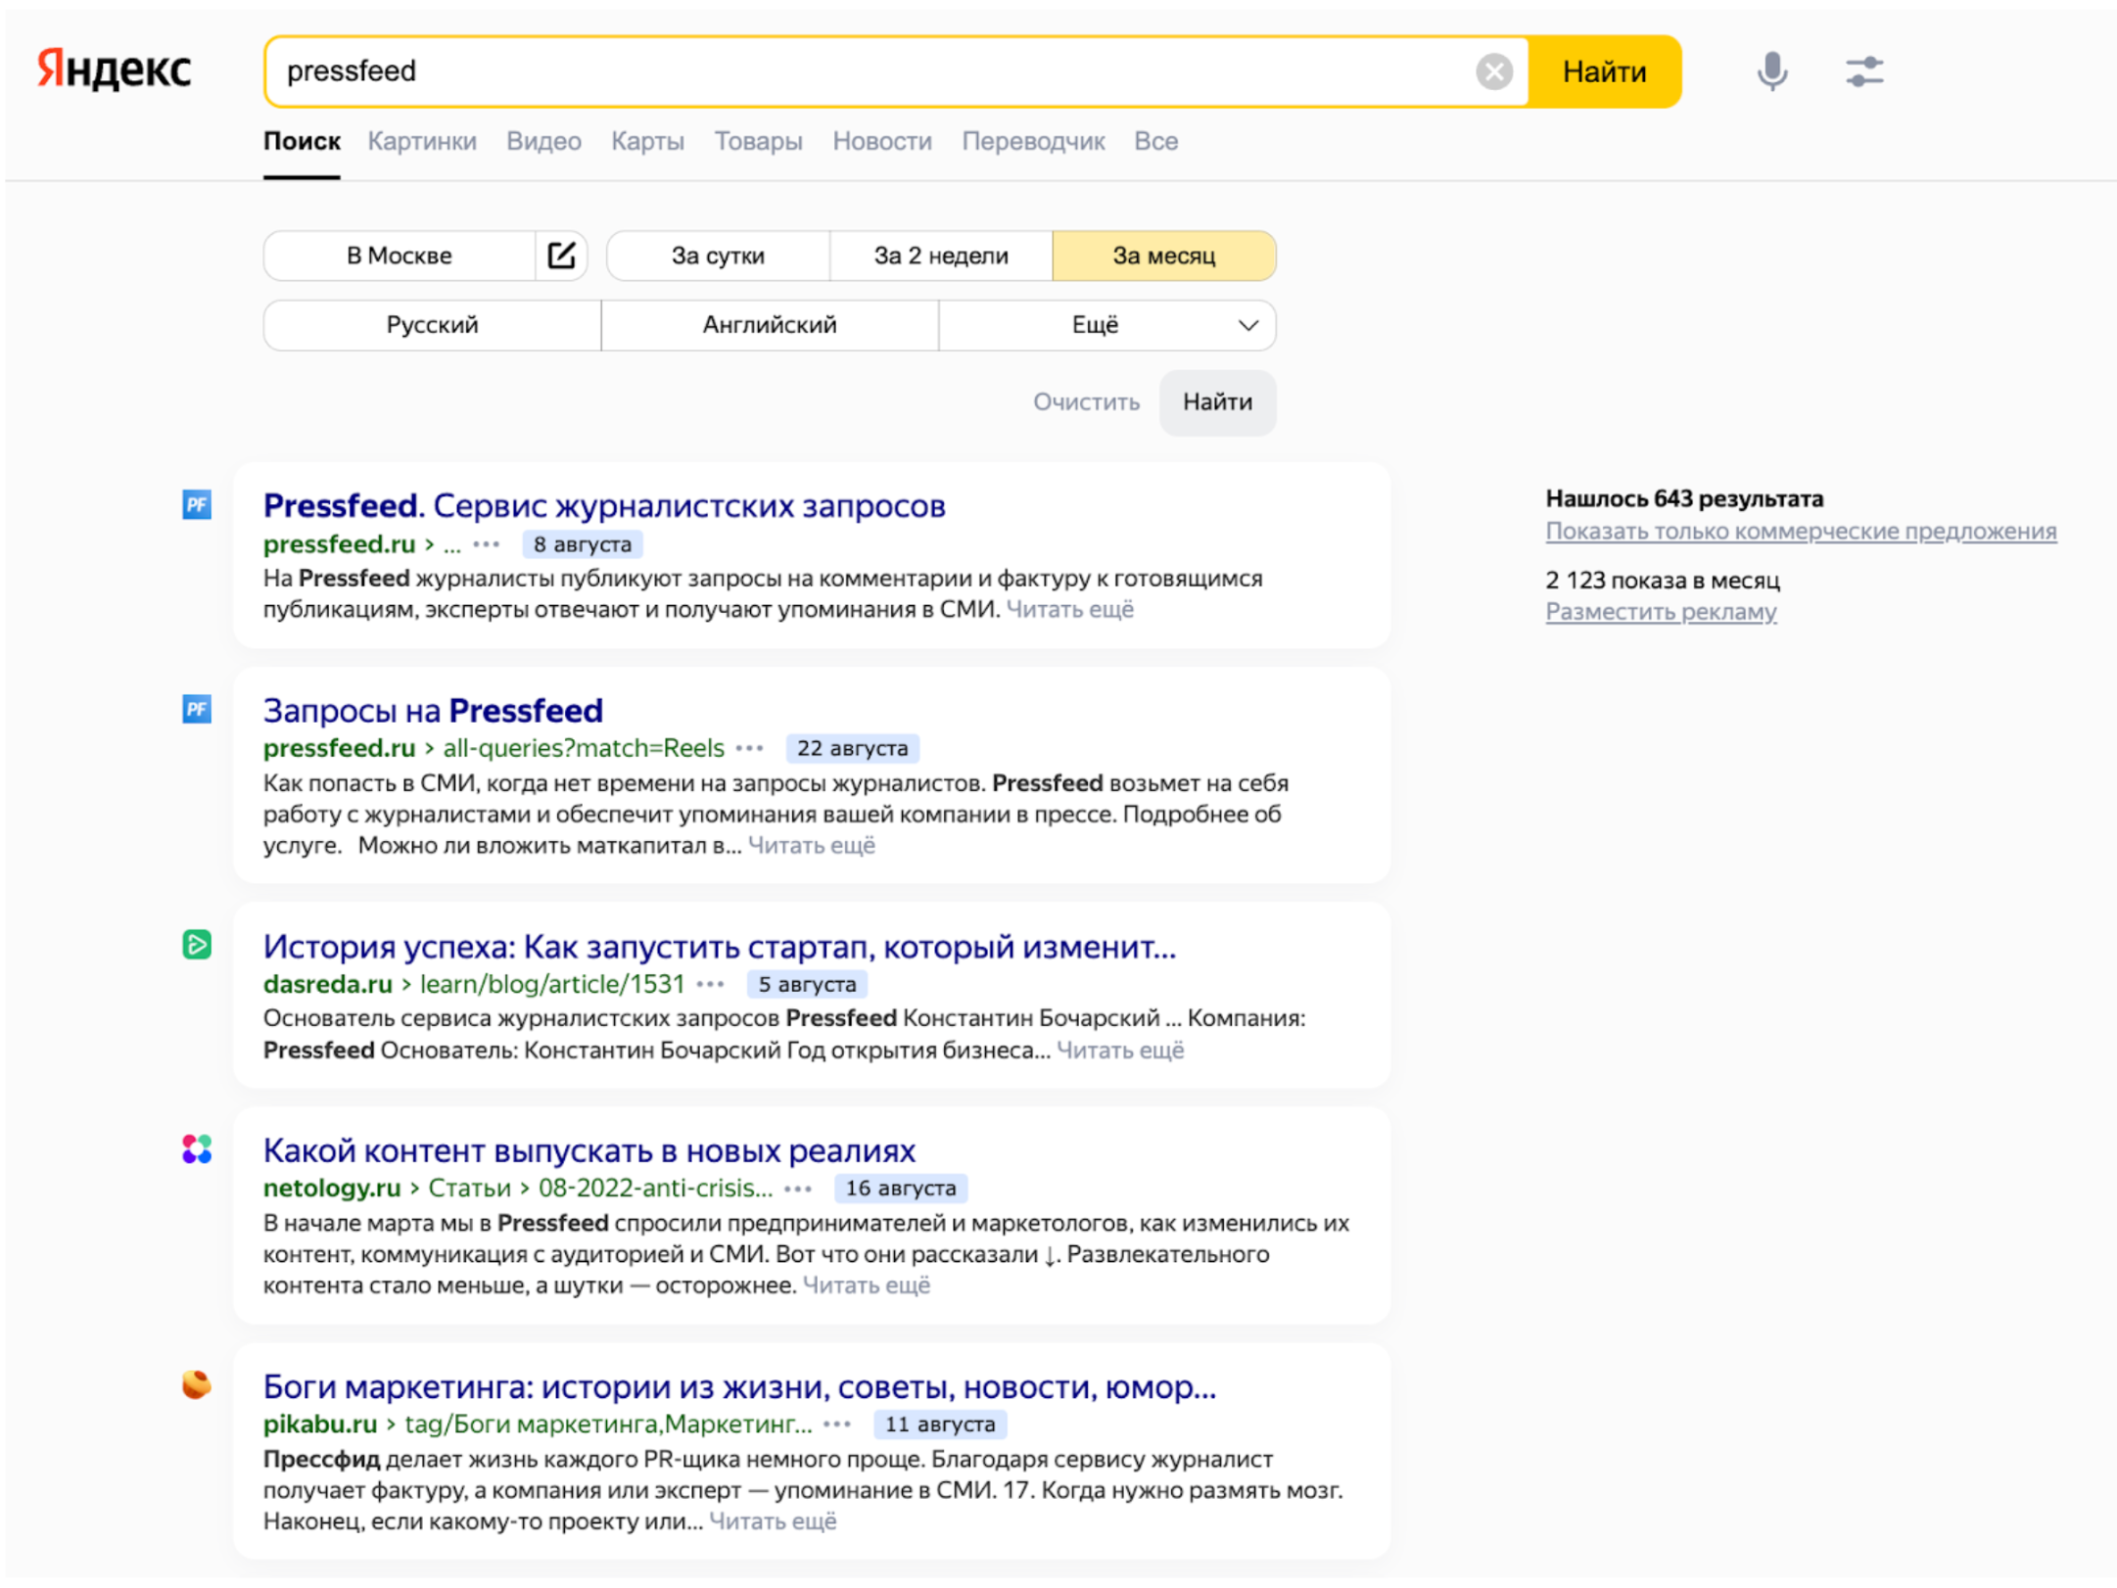Click the PF favicon of Pressfeed. Сервис журналистских запросов
2117x1588 pixels.
(197, 505)
